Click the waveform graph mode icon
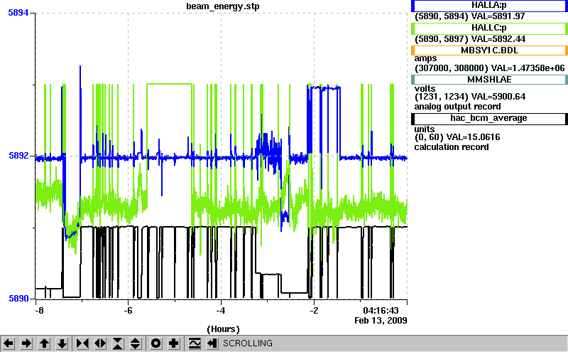This screenshot has width=568, height=352. pyautogui.click(x=195, y=343)
